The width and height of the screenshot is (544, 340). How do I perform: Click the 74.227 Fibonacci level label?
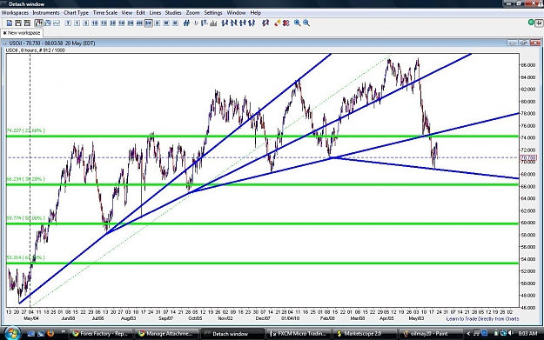click(x=25, y=130)
